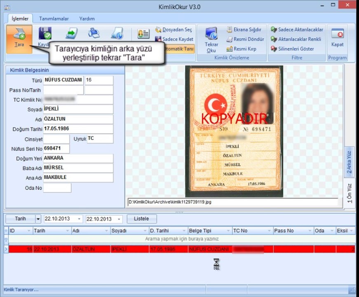The image size is (359, 297).
Task: Click the green arrow transfer icon
Action: (72, 33)
